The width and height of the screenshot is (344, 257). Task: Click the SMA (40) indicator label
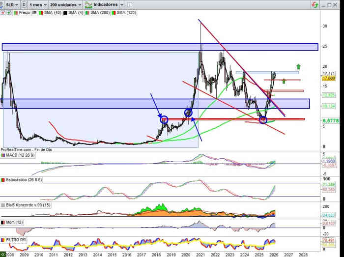[x=52, y=12]
